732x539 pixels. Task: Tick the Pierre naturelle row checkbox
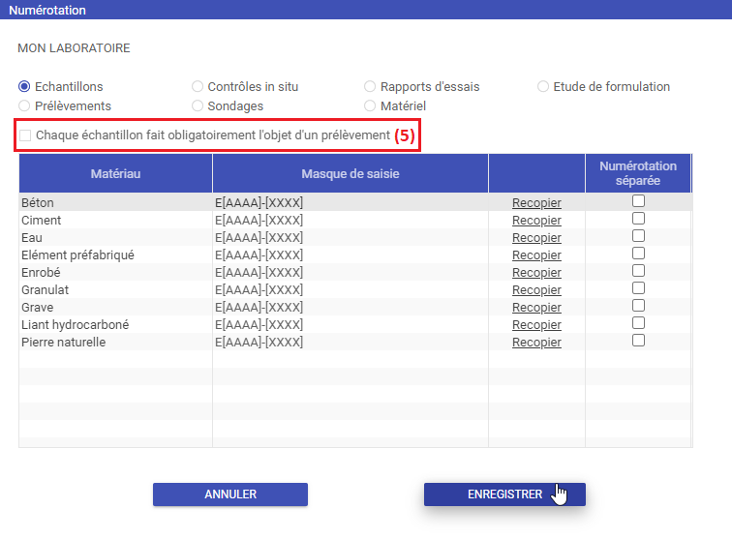pos(638,341)
